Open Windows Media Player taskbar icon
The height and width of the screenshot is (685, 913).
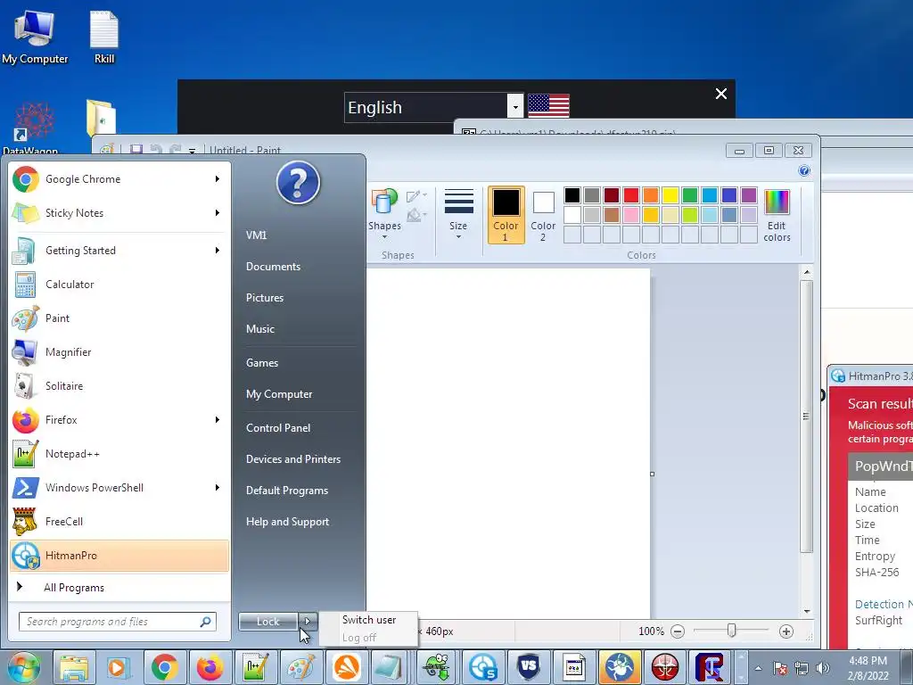pos(119,667)
